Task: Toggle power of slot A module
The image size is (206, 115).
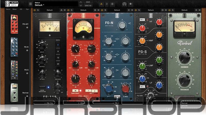Action: (x=35, y=10)
